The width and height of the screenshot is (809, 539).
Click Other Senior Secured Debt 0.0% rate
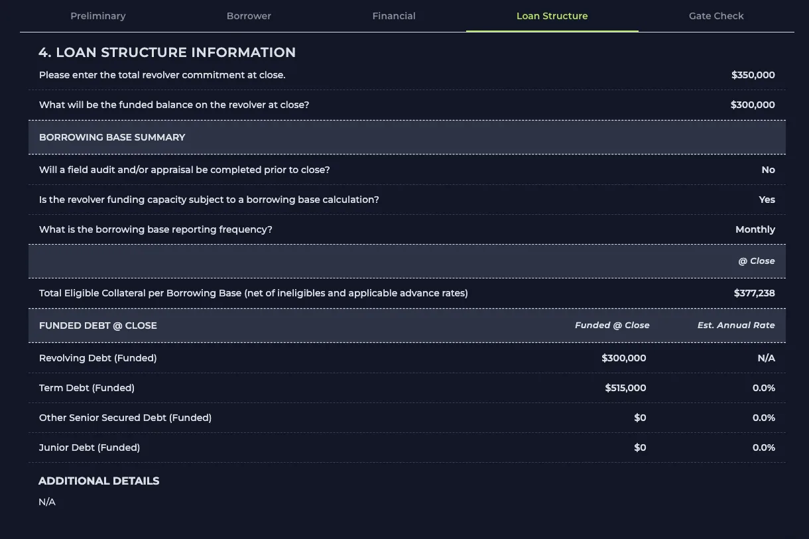pos(764,418)
